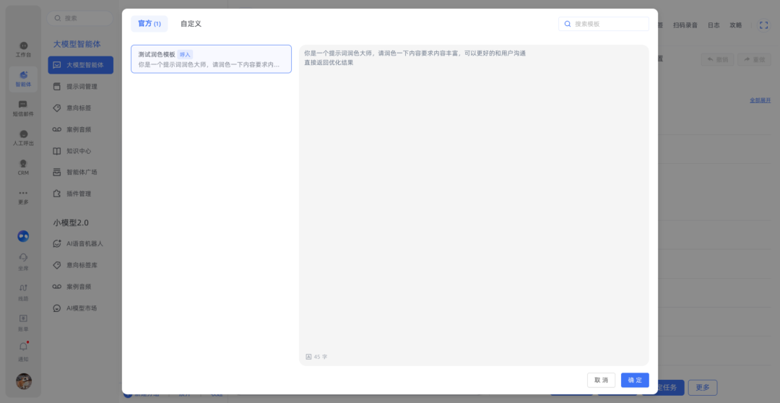Click the user avatar at bottom left

(24, 381)
